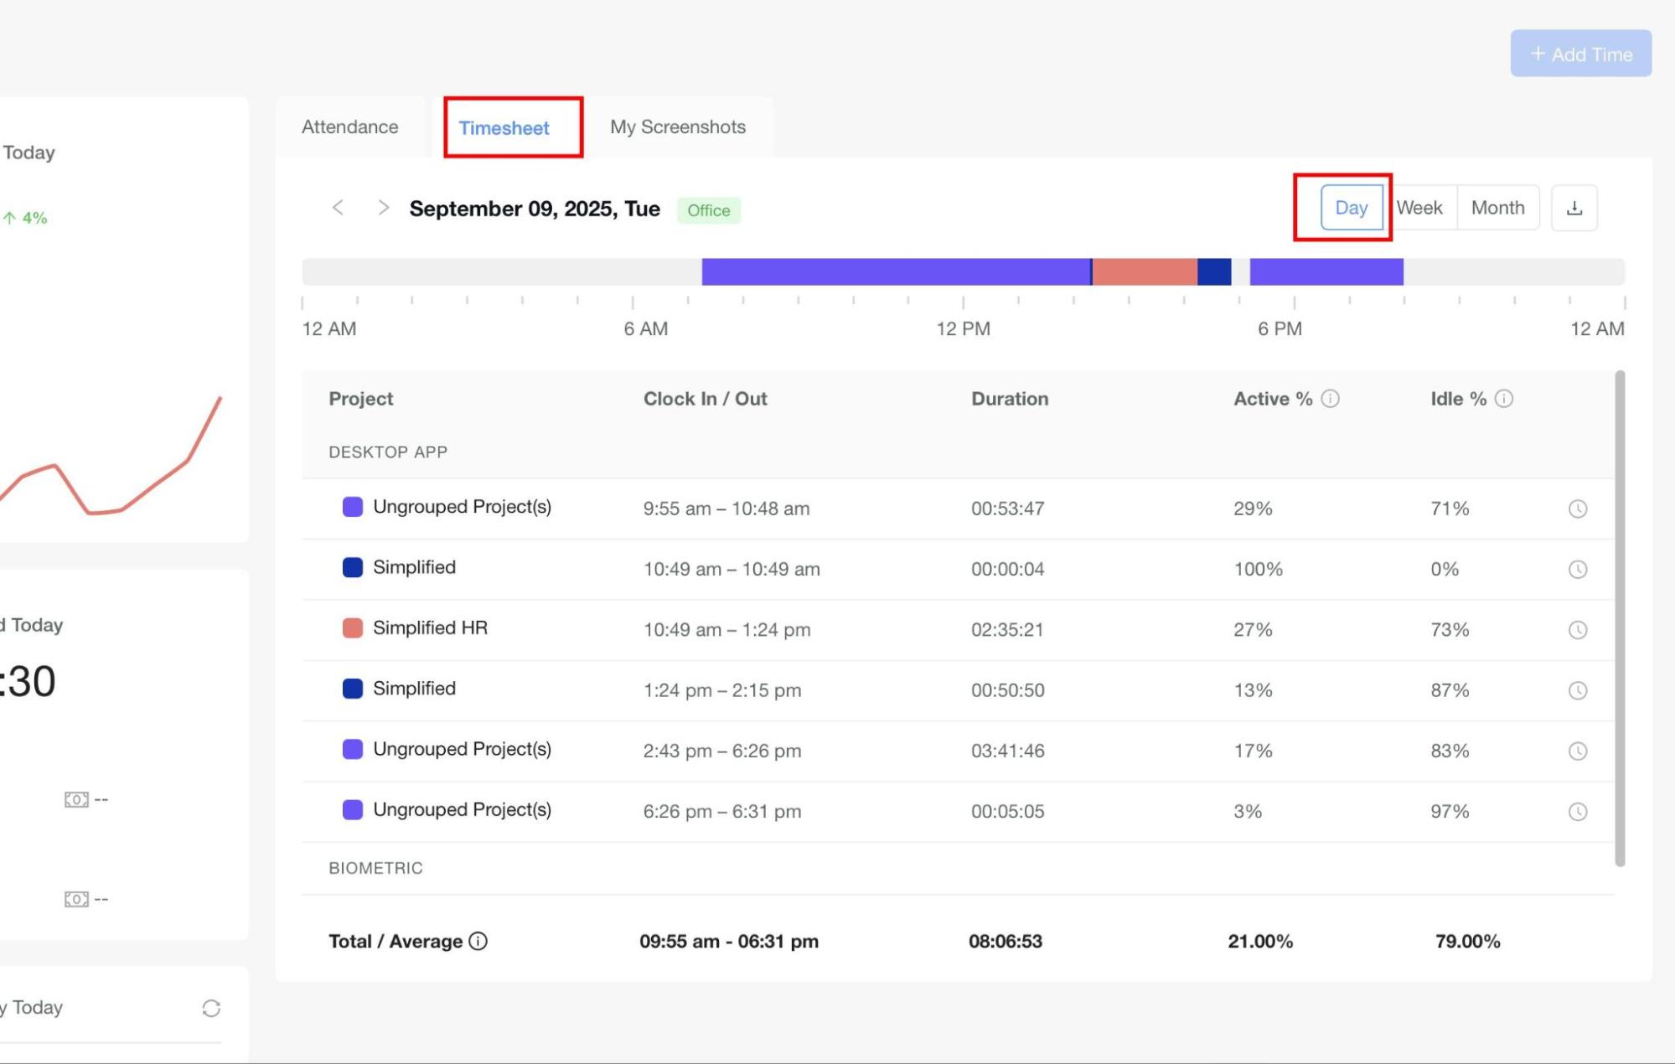1675x1064 pixels.
Task: Click the refresh icon beside Today
Action: click(x=211, y=1008)
